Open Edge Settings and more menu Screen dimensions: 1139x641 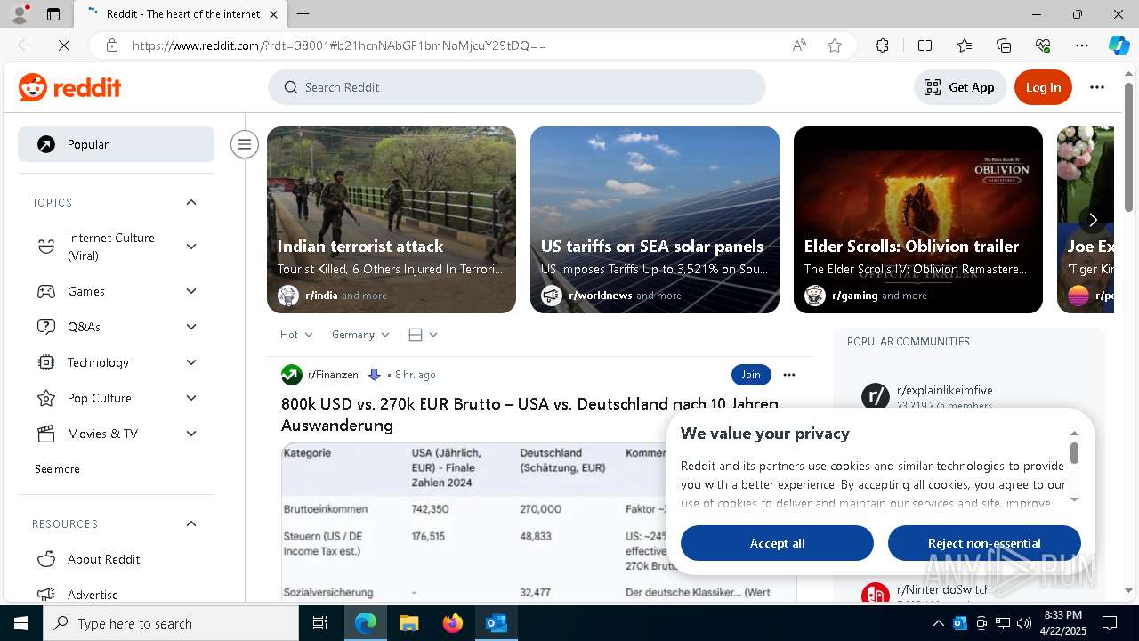[1082, 45]
